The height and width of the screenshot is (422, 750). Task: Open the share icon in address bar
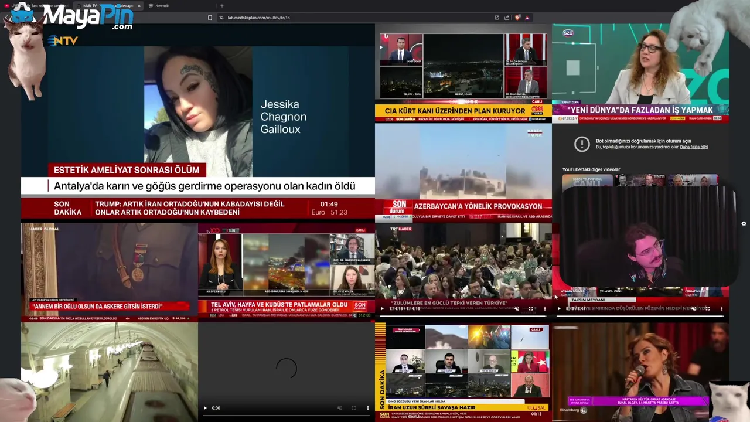coord(507,18)
